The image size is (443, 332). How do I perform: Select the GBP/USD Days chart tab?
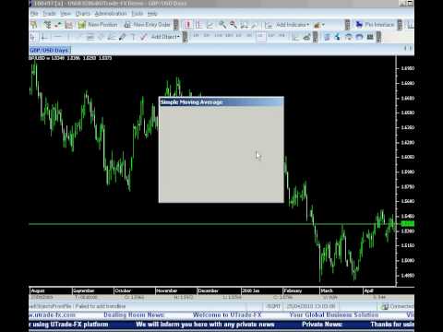pyautogui.click(x=49, y=50)
